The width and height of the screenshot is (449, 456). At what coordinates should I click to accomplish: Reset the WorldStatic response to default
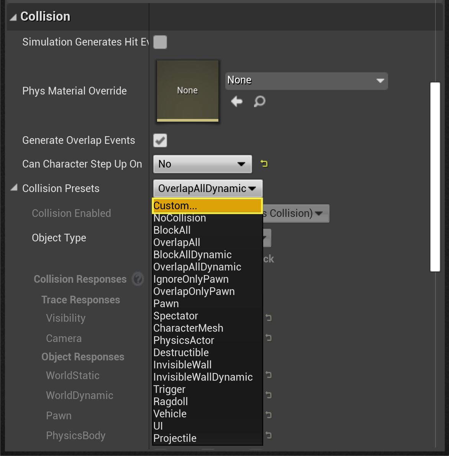click(x=269, y=375)
